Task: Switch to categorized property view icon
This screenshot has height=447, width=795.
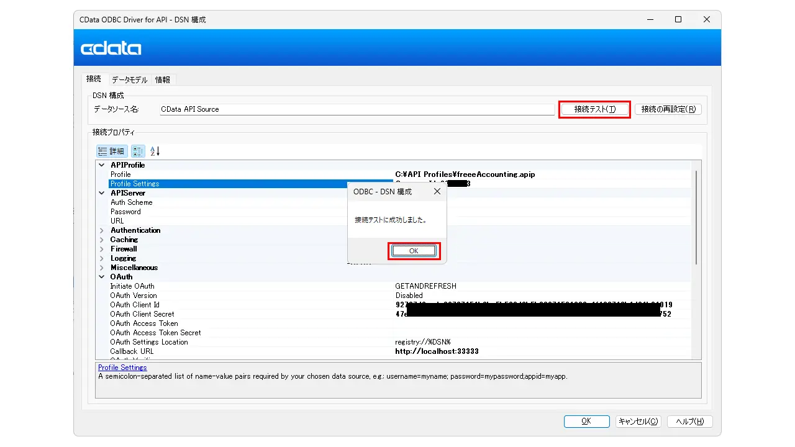Action: tap(138, 151)
